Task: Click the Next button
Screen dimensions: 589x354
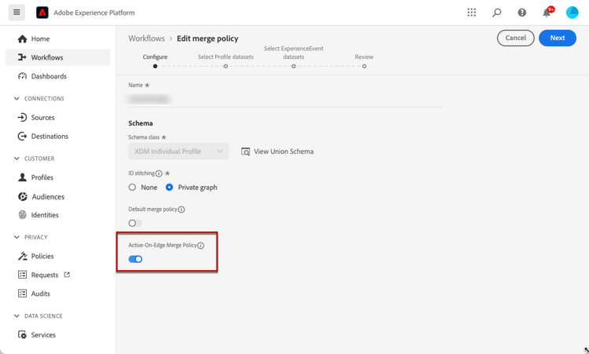Action: tap(557, 38)
